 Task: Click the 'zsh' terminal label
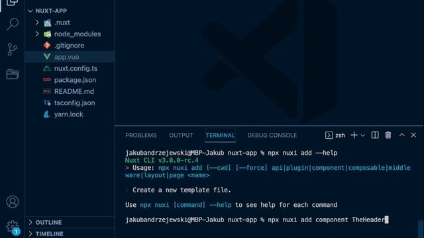[340, 135]
